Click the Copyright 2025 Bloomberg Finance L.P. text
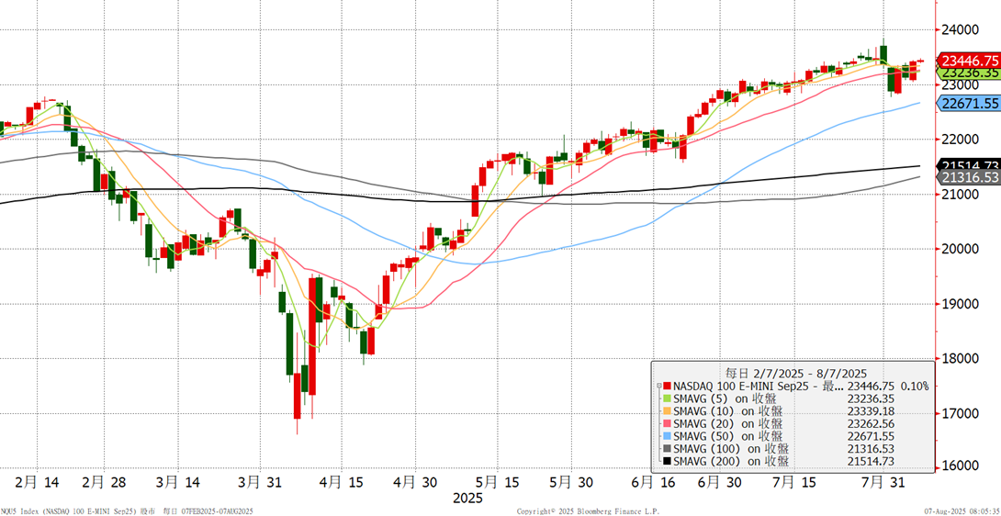This screenshot has width=1001, height=516. [588, 511]
